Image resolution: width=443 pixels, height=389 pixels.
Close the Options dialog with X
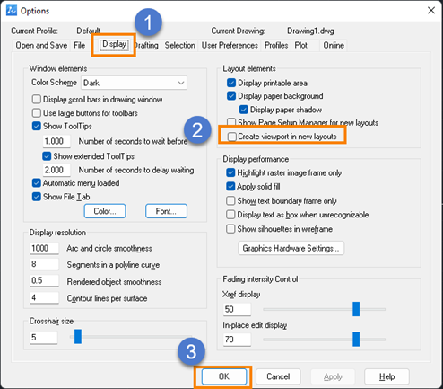431,11
